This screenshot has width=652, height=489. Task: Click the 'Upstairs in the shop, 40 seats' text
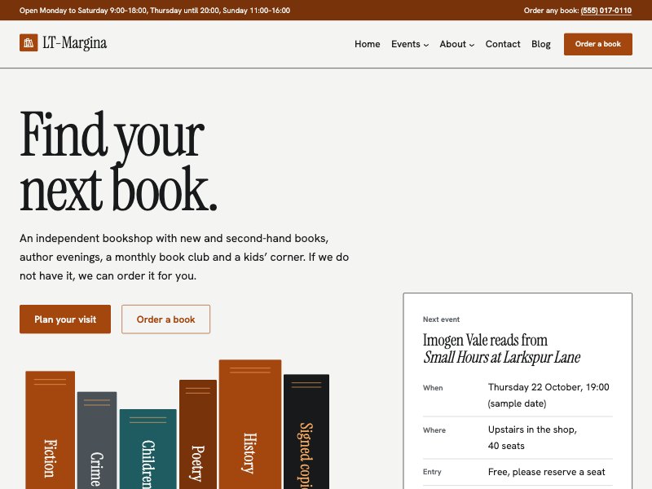(x=532, y=438)
